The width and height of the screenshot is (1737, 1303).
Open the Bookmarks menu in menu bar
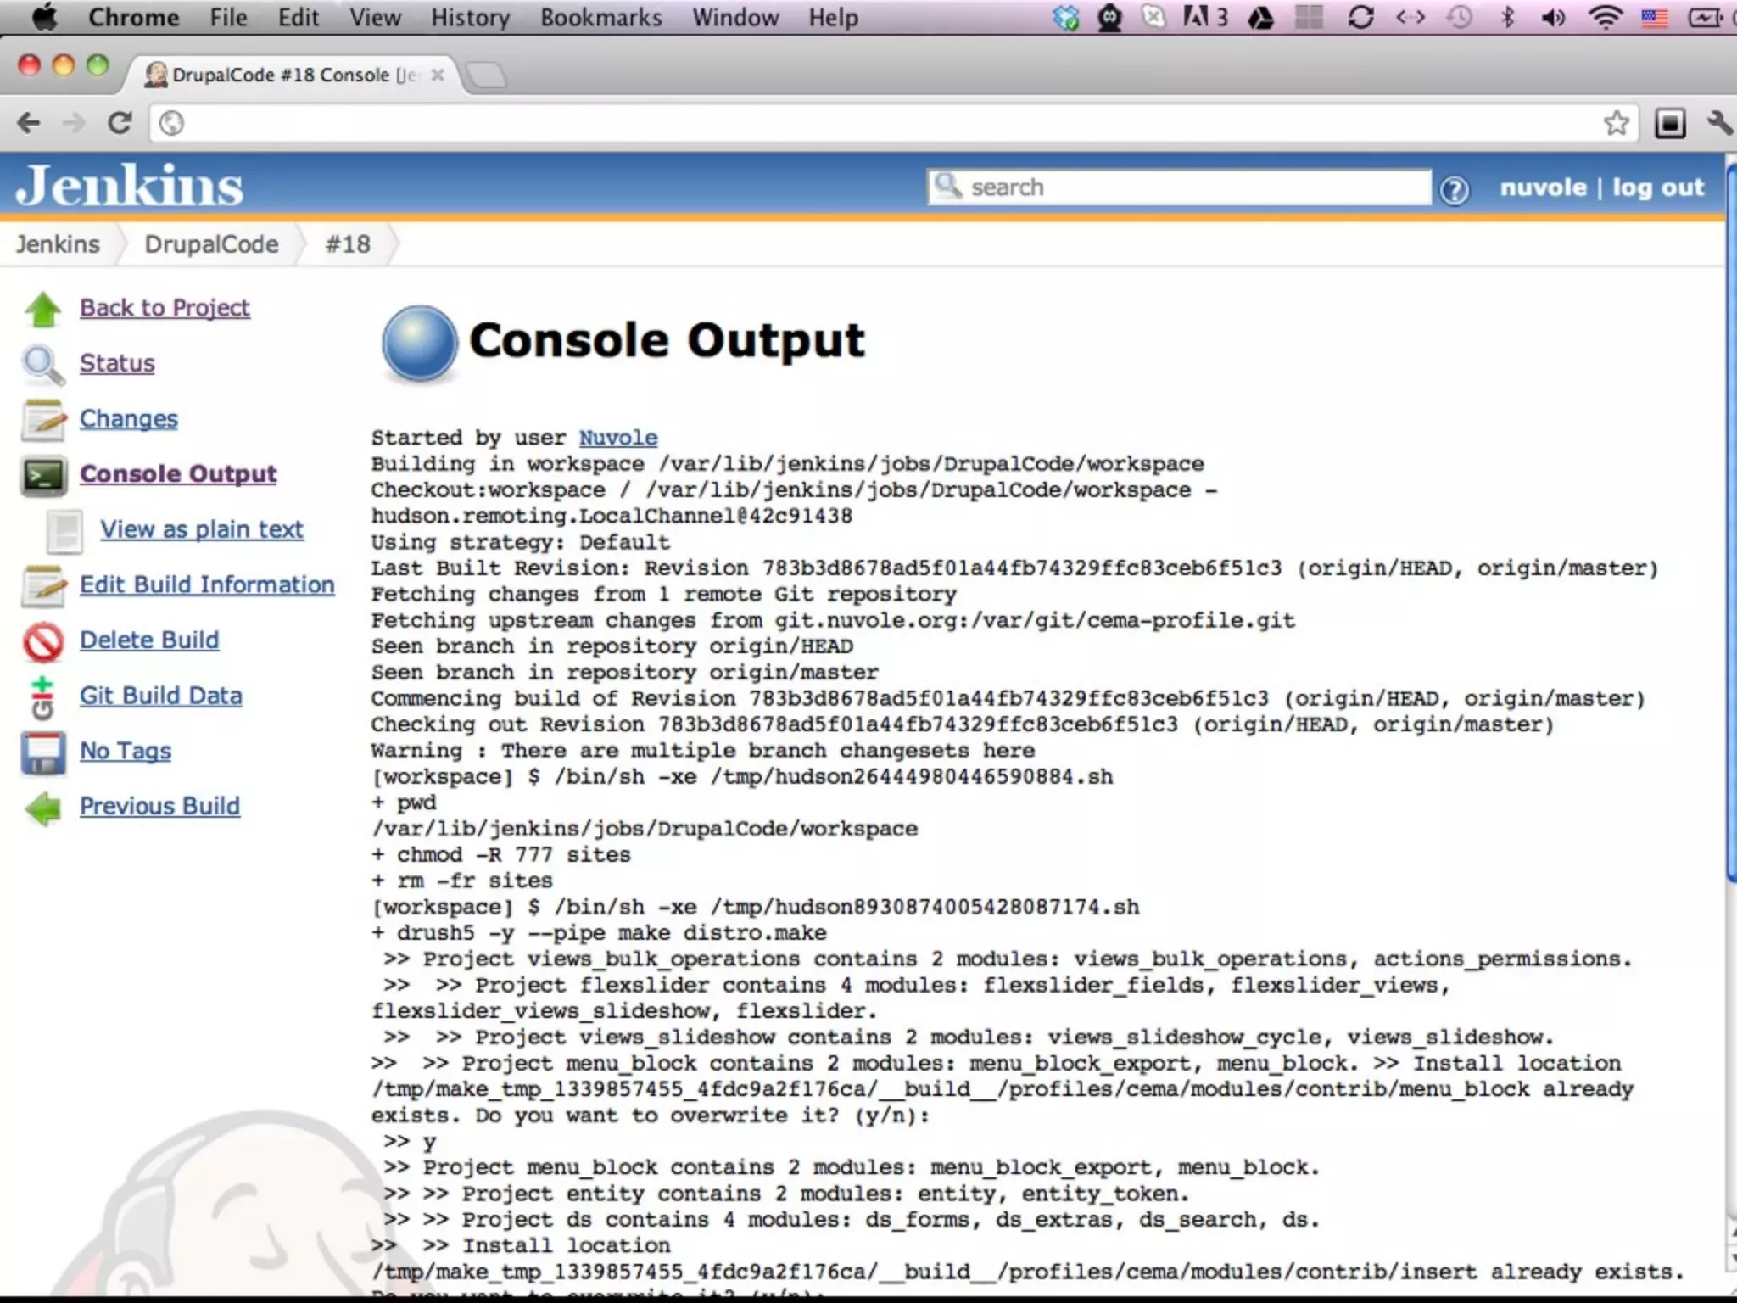pyautogui.click(x=600, y=18)
